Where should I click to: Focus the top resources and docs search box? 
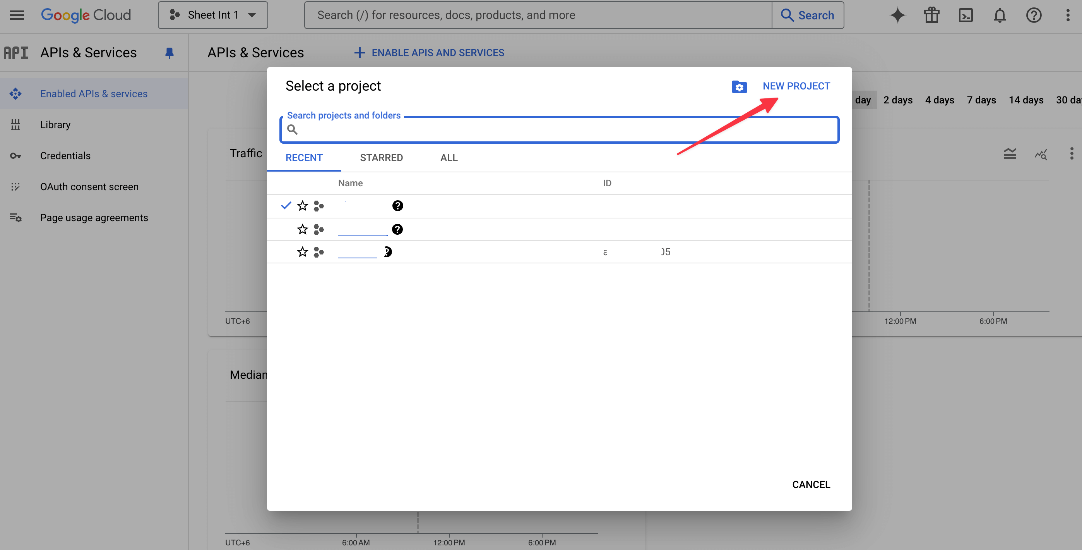[x=538, y=15]
